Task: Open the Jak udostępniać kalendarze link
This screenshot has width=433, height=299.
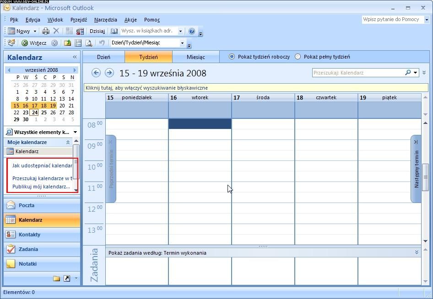Action: click(x=42, y=166)
